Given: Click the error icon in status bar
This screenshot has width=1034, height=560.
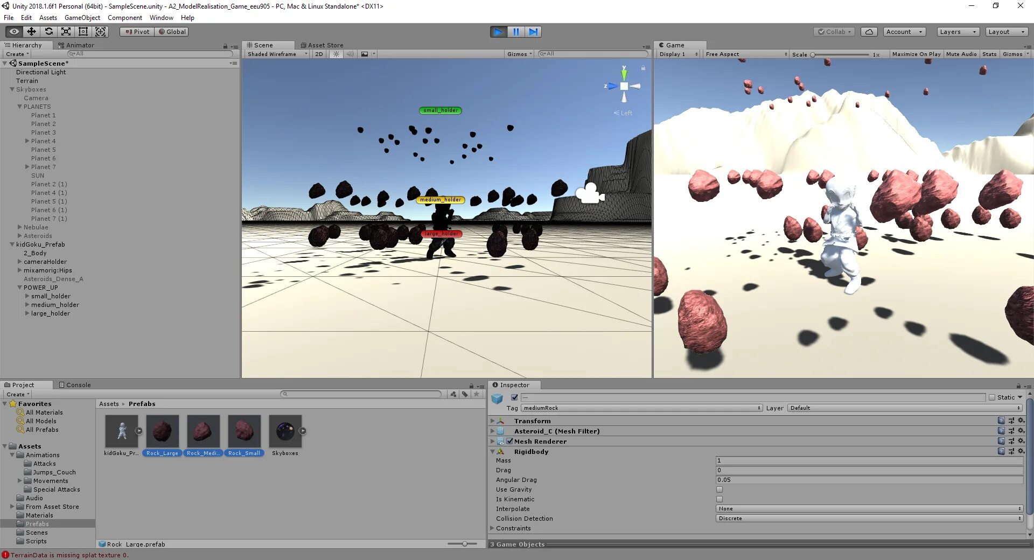Looking at the screenshot, I should tap(5, 555).
